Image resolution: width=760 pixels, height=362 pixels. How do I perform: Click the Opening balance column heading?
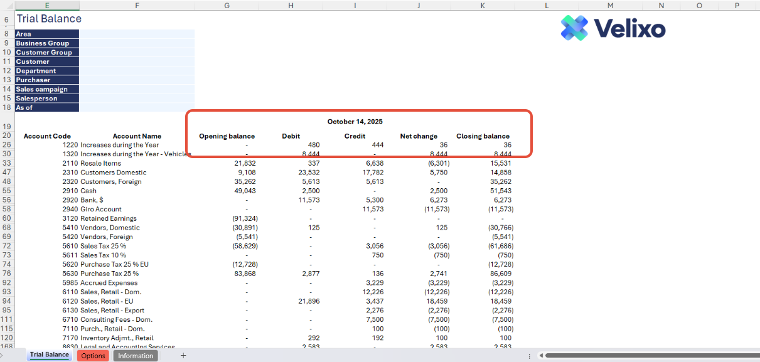[x=227, y=136]
